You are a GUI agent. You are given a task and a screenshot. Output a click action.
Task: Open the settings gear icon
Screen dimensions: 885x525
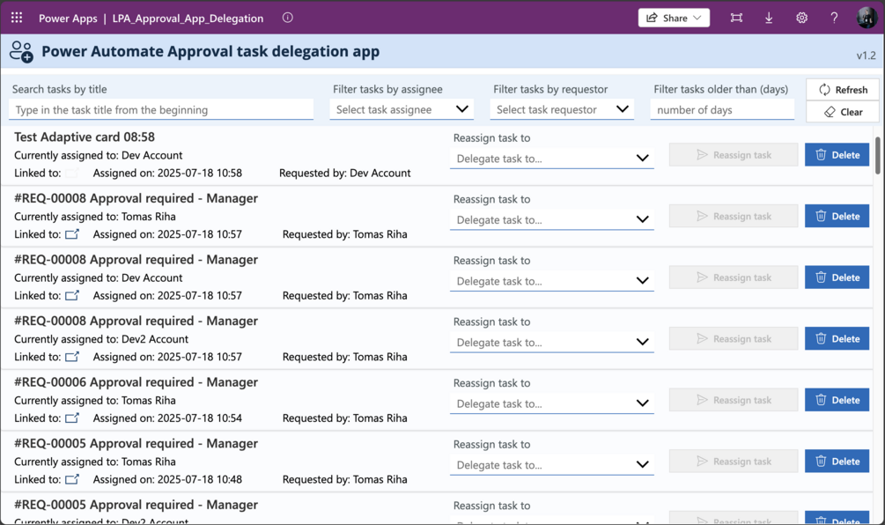pyautogui.click(x=801, y=18)
